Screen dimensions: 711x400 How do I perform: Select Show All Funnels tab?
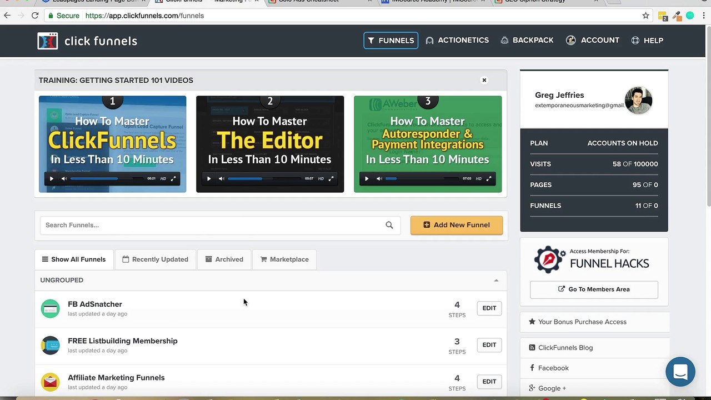coord(73,259)
